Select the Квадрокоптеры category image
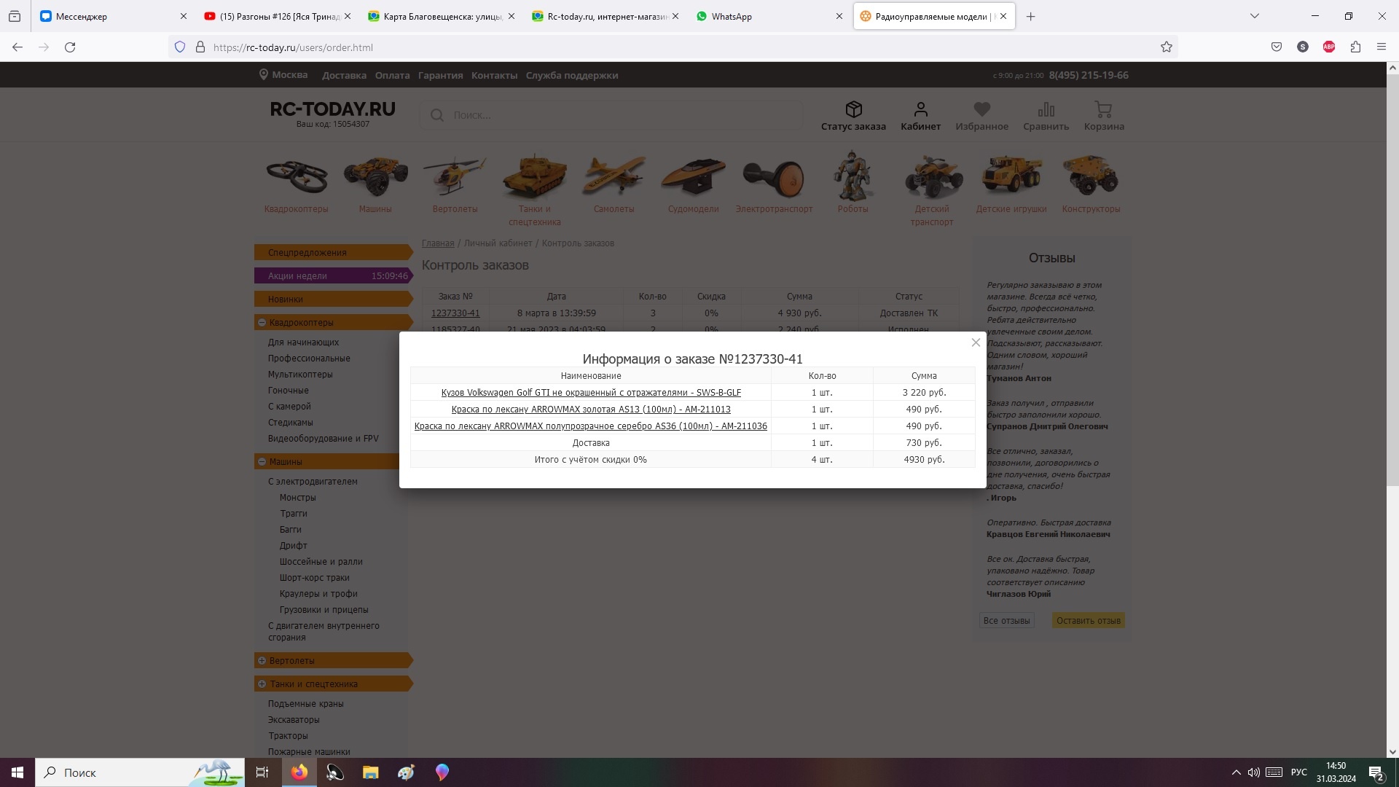 click(x=296, y=176)
